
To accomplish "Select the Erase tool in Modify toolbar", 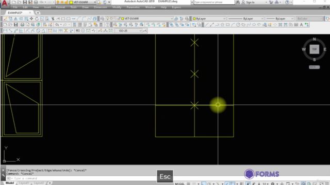I will [x=5, y=18].
